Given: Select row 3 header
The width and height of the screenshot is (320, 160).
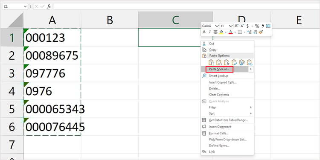Looking at the screenshot, I should click(12, 73).
